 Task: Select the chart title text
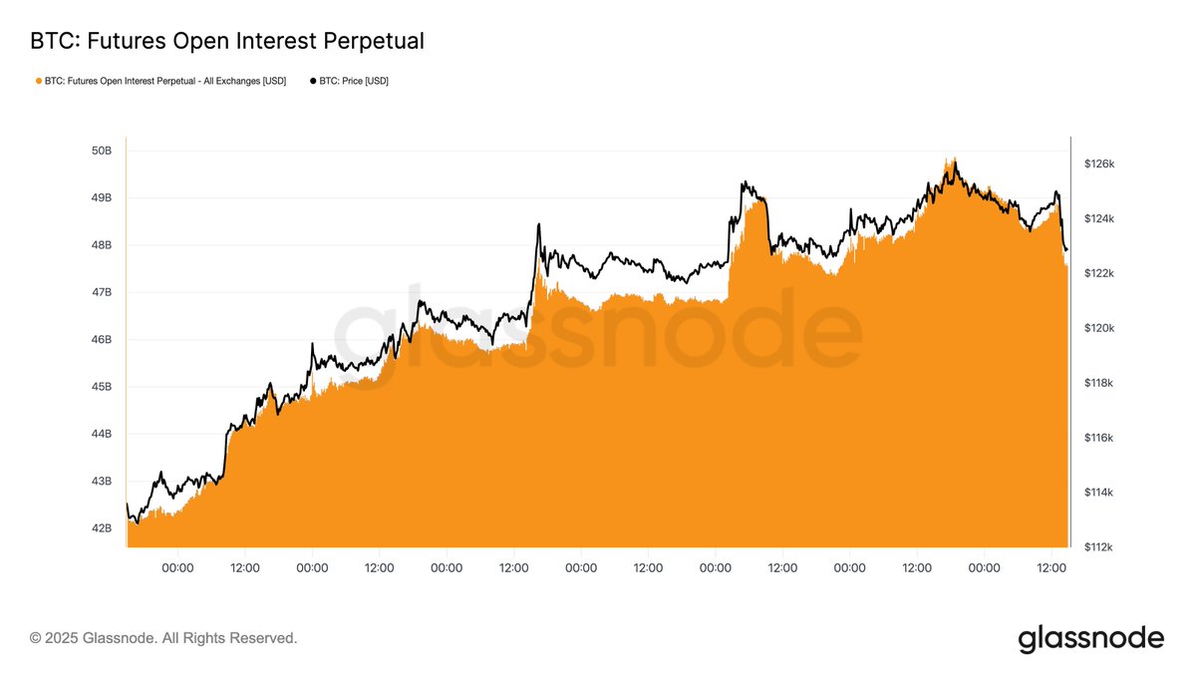pos(227,42)
